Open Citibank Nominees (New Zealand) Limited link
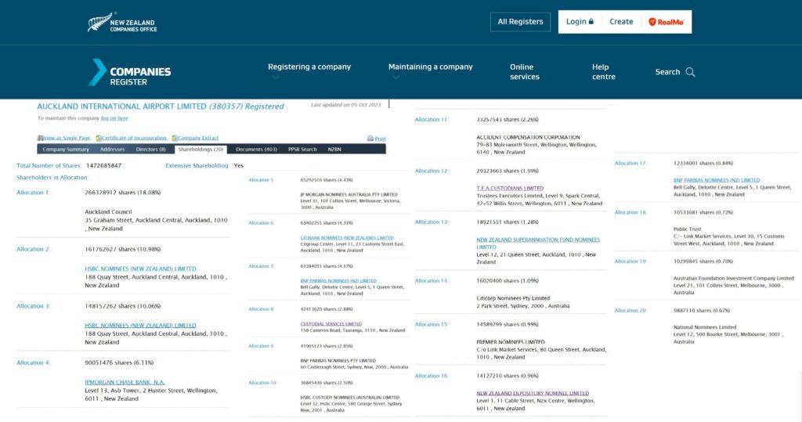The height and width of the screenshot is (422, 802). pos(347,238)
